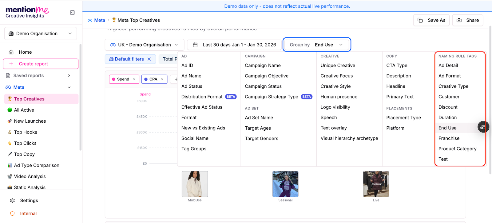Toggle the Group by End Use dropdown
The width and height of the screenshot is (492, 223).
point(317,45)
